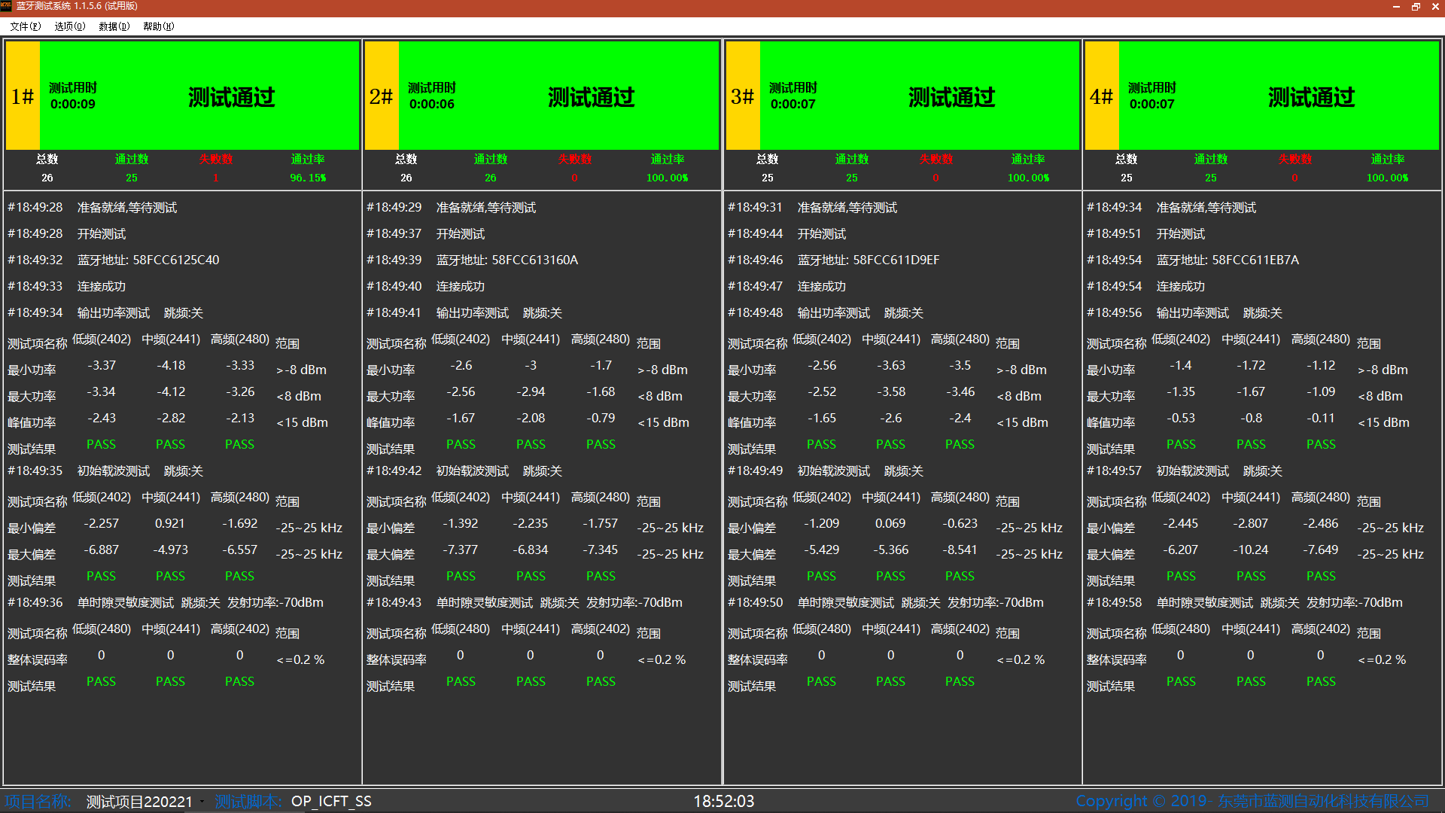Viewport: 1445px width, 813px height.
Task: Click pass rate 100.00% in channel 2
Action: pos(668,178)
